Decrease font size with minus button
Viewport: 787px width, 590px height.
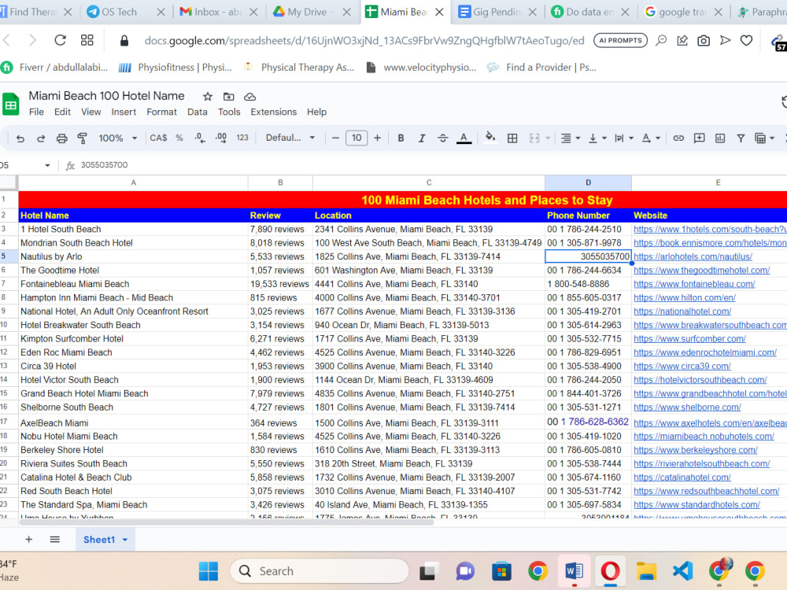pos(335,138)
